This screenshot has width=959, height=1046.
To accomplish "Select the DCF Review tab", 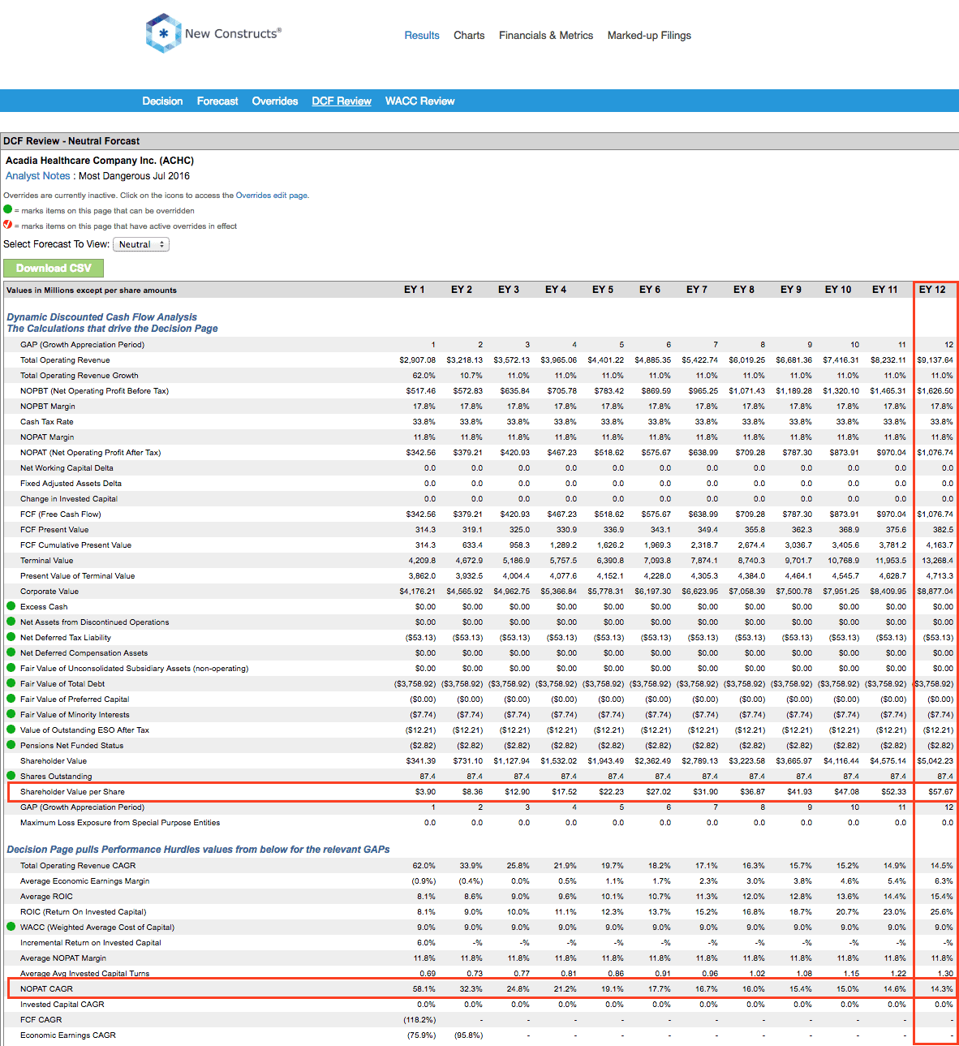I will tap(342, 101).
